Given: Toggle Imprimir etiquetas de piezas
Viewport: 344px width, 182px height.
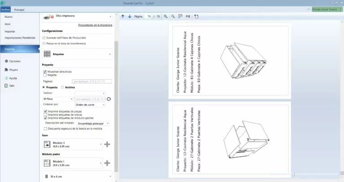Looking at the screenshot, I should [45, 111].
